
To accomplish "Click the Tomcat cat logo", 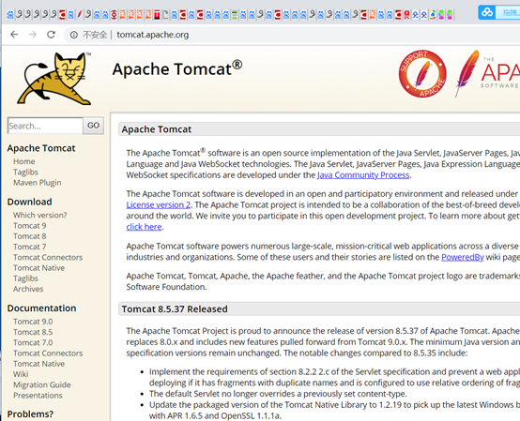I will tap(54, 79).
